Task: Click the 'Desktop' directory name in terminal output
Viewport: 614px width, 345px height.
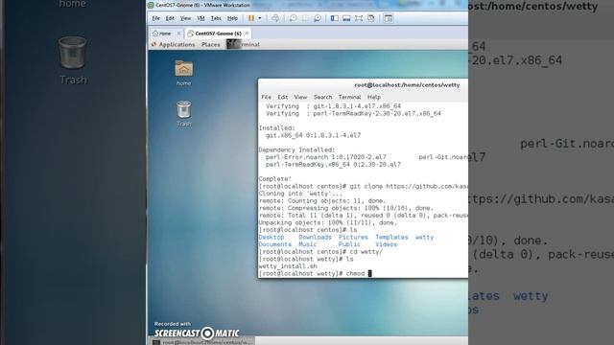Action: [272, 238]
